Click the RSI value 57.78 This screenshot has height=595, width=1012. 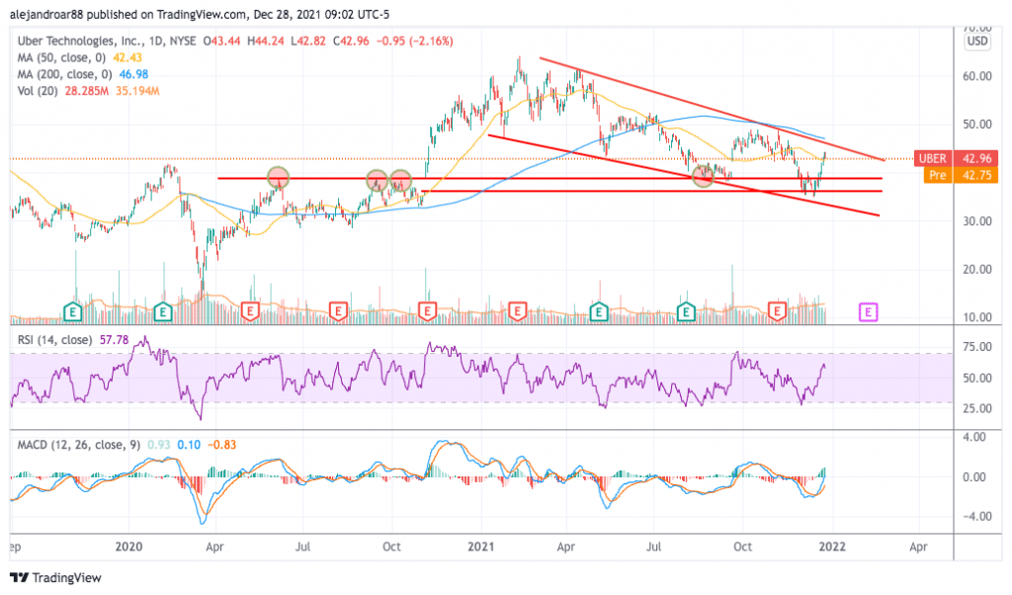115,339
